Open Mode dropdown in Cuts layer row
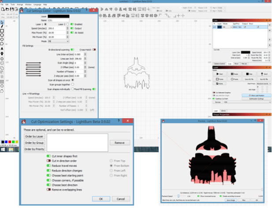This screenshot has height=220, width=272. pos(227,27)
